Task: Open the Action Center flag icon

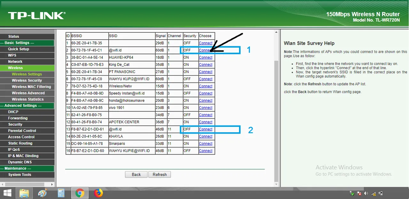Action: pyautogui.click(x=359, y=194)
